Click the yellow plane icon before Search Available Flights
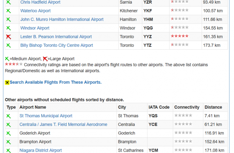This screenshot has width=234, height=153. 7,82
